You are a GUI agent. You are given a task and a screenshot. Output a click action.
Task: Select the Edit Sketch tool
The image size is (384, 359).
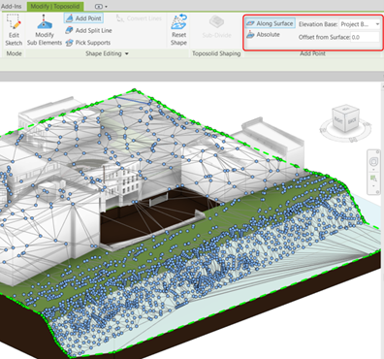14,30
